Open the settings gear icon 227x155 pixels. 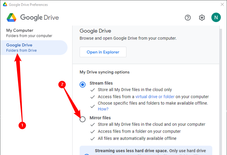click(202, 18)
